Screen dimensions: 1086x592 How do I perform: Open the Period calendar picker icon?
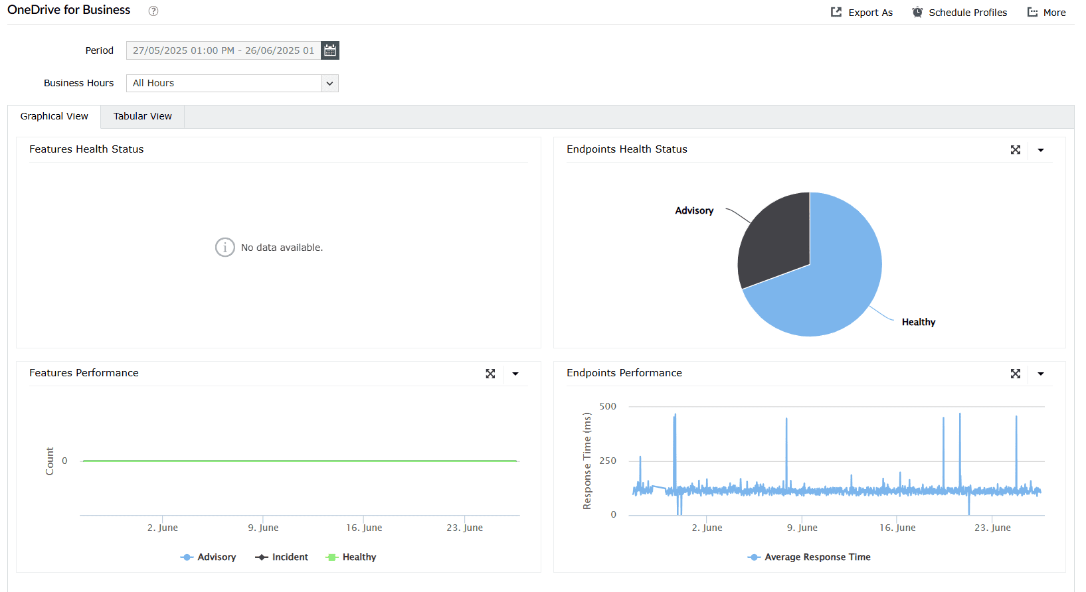coord(330,50)
